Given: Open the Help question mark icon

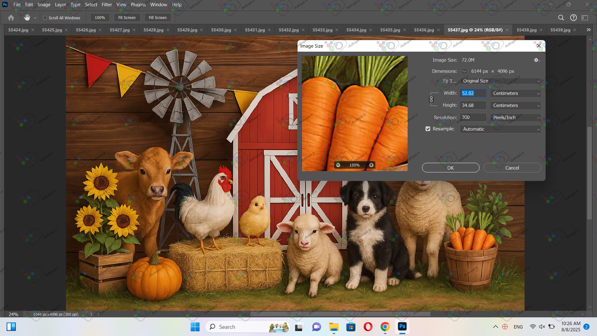Looking at the screenshot, I should (x=573, y=18).
